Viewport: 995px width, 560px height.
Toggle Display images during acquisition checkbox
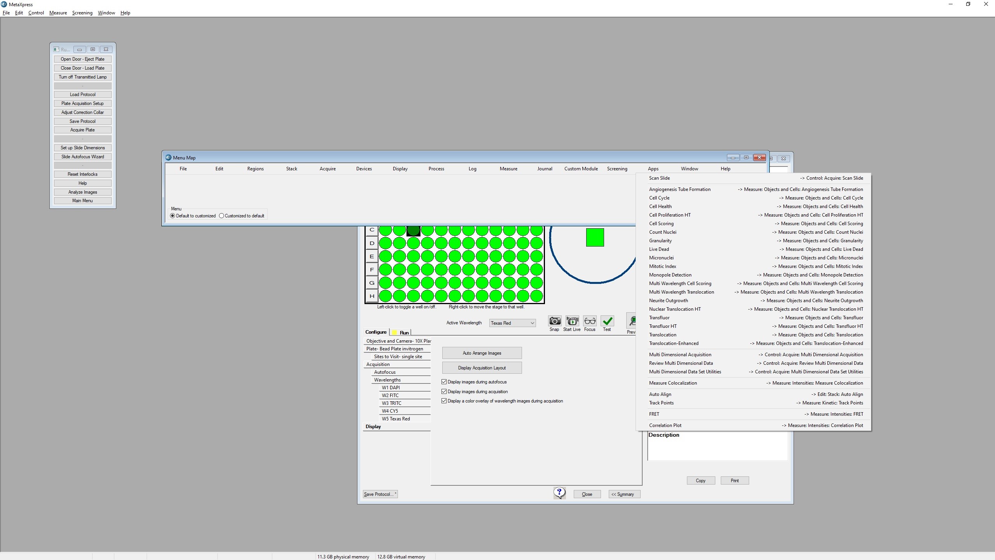point(444,392)
